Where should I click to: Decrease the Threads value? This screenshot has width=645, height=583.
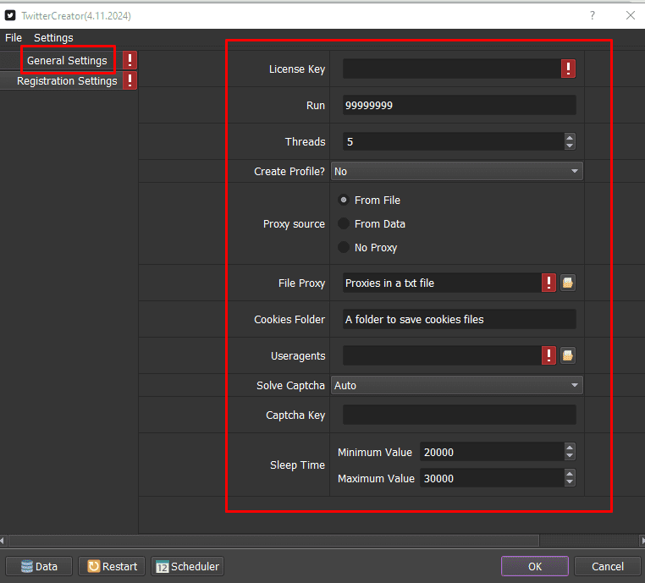coord(570,146)
